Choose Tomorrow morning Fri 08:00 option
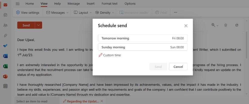This screenshot has width=249, height=104. pyautogui.click(x=143, y=38)
